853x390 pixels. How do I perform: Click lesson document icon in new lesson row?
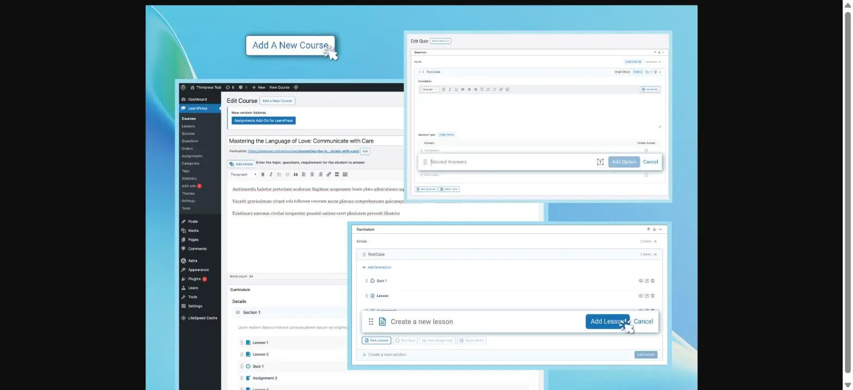pyautogui.click(x=382, y=321)
